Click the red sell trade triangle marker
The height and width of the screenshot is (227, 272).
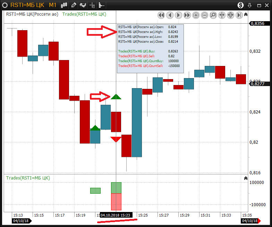pos(116,139)
